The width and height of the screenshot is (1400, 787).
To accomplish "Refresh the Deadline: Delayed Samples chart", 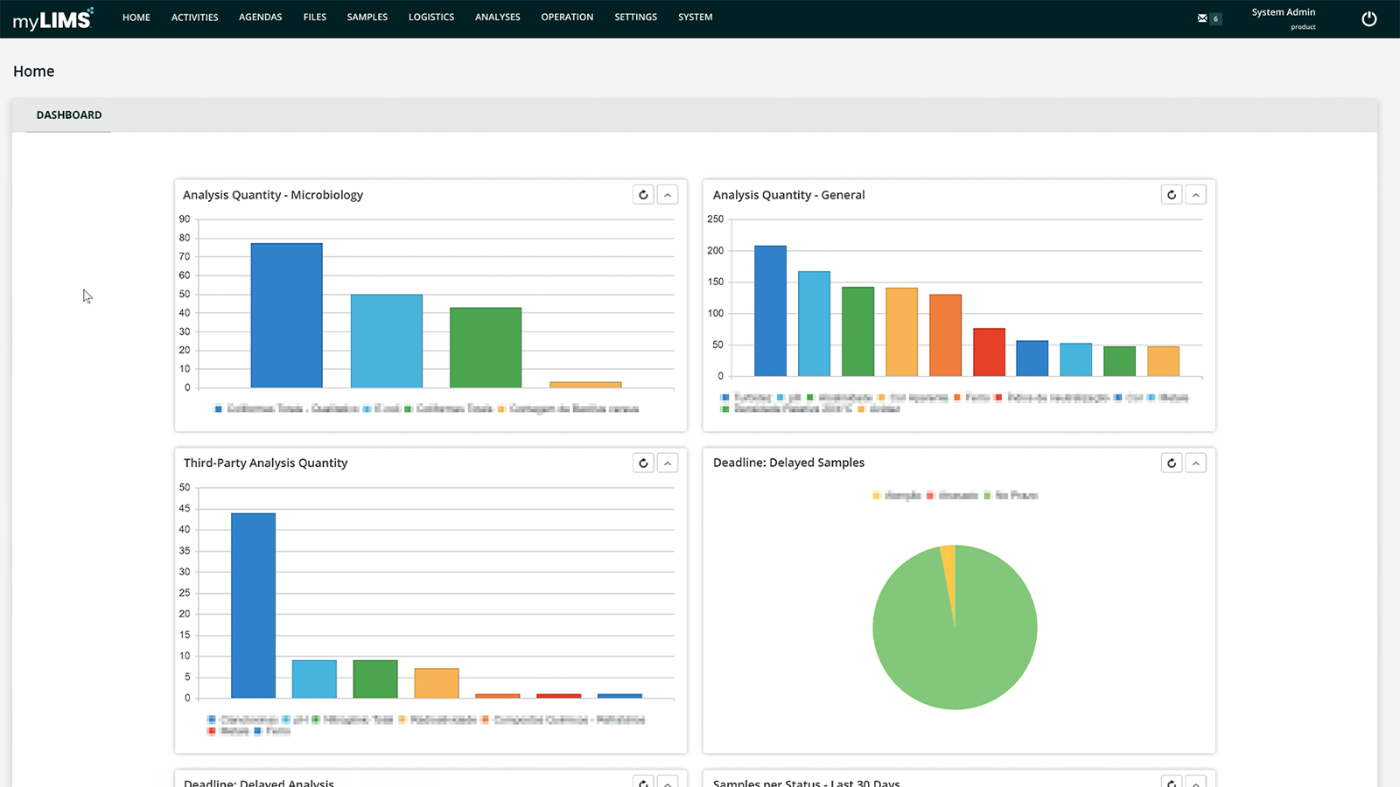I will coord(1172,463).
